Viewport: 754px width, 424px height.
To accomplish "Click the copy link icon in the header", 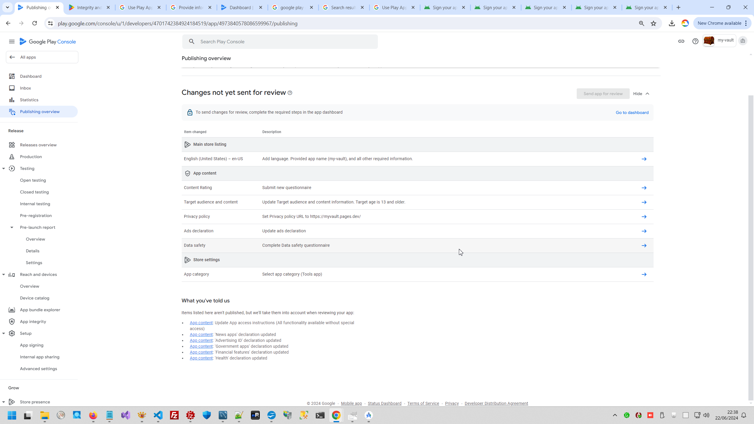I will tap(681, 41).
